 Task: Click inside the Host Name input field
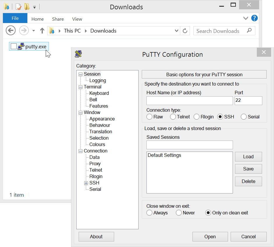coord(189,100)
